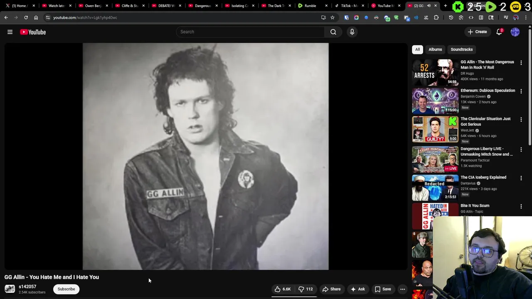Image resolution: width=532 pixels, height=299 pixels.
Task: Go to the YouTube home logo
Action: [33, 32]
